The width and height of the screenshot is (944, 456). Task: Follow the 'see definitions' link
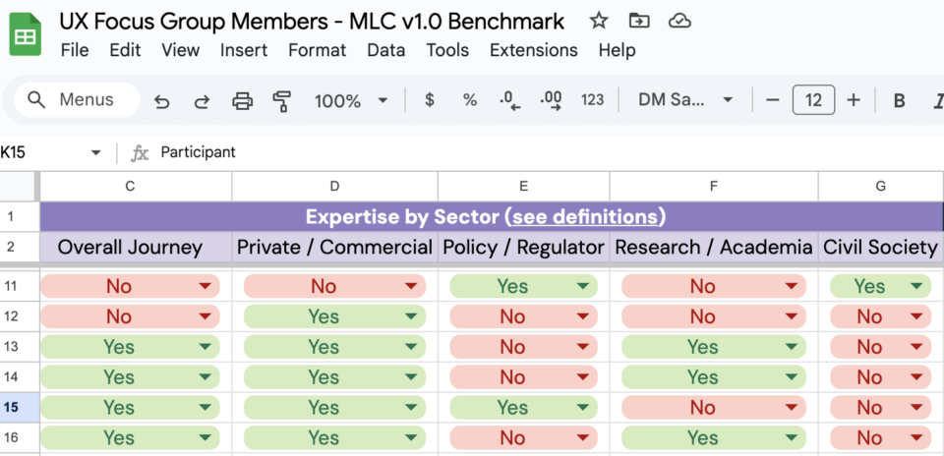click(584, 216)
